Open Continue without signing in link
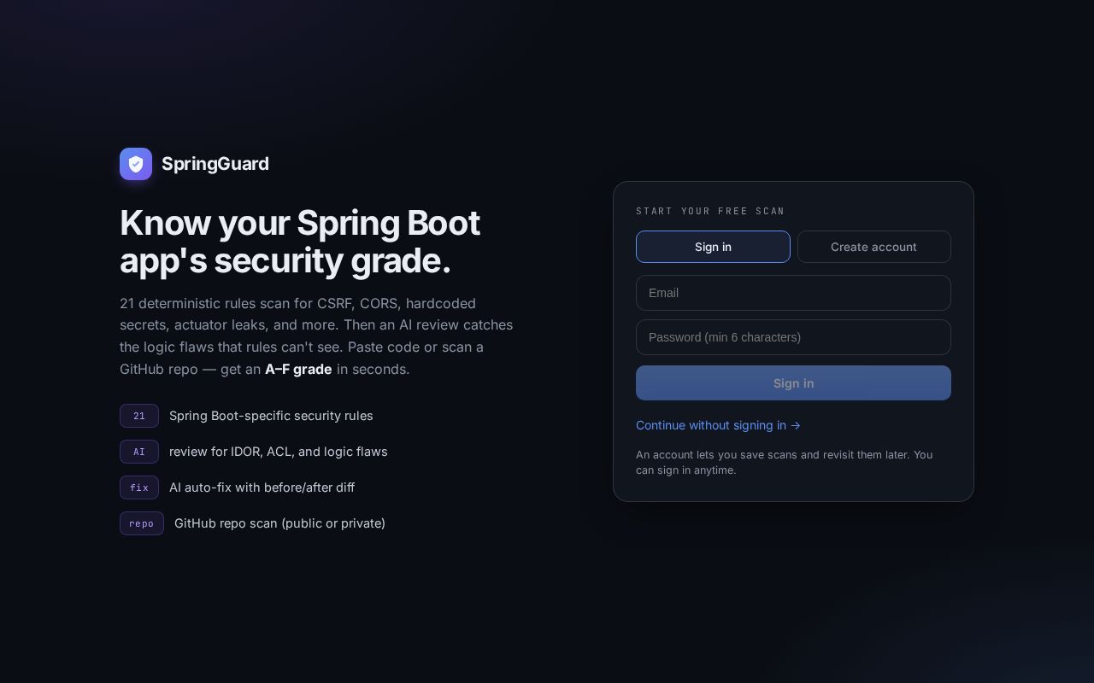 pyautogui.click(x=718, y=425)
